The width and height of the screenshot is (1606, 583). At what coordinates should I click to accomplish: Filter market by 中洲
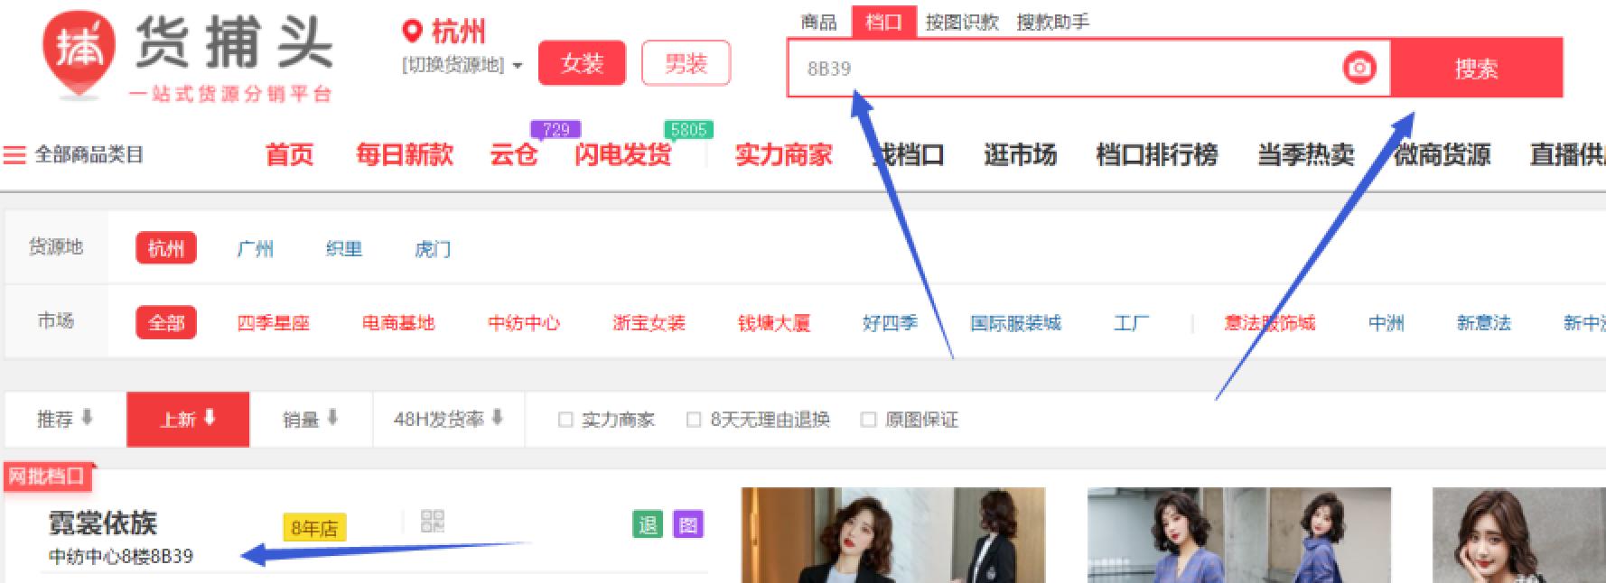click(x=1386, y=322)
